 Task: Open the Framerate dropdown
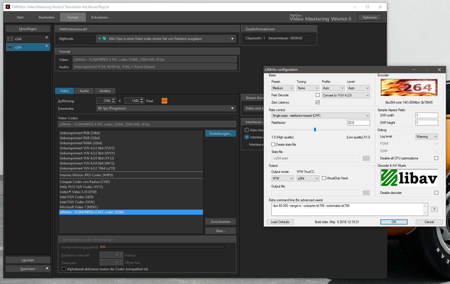coord(166,108)
